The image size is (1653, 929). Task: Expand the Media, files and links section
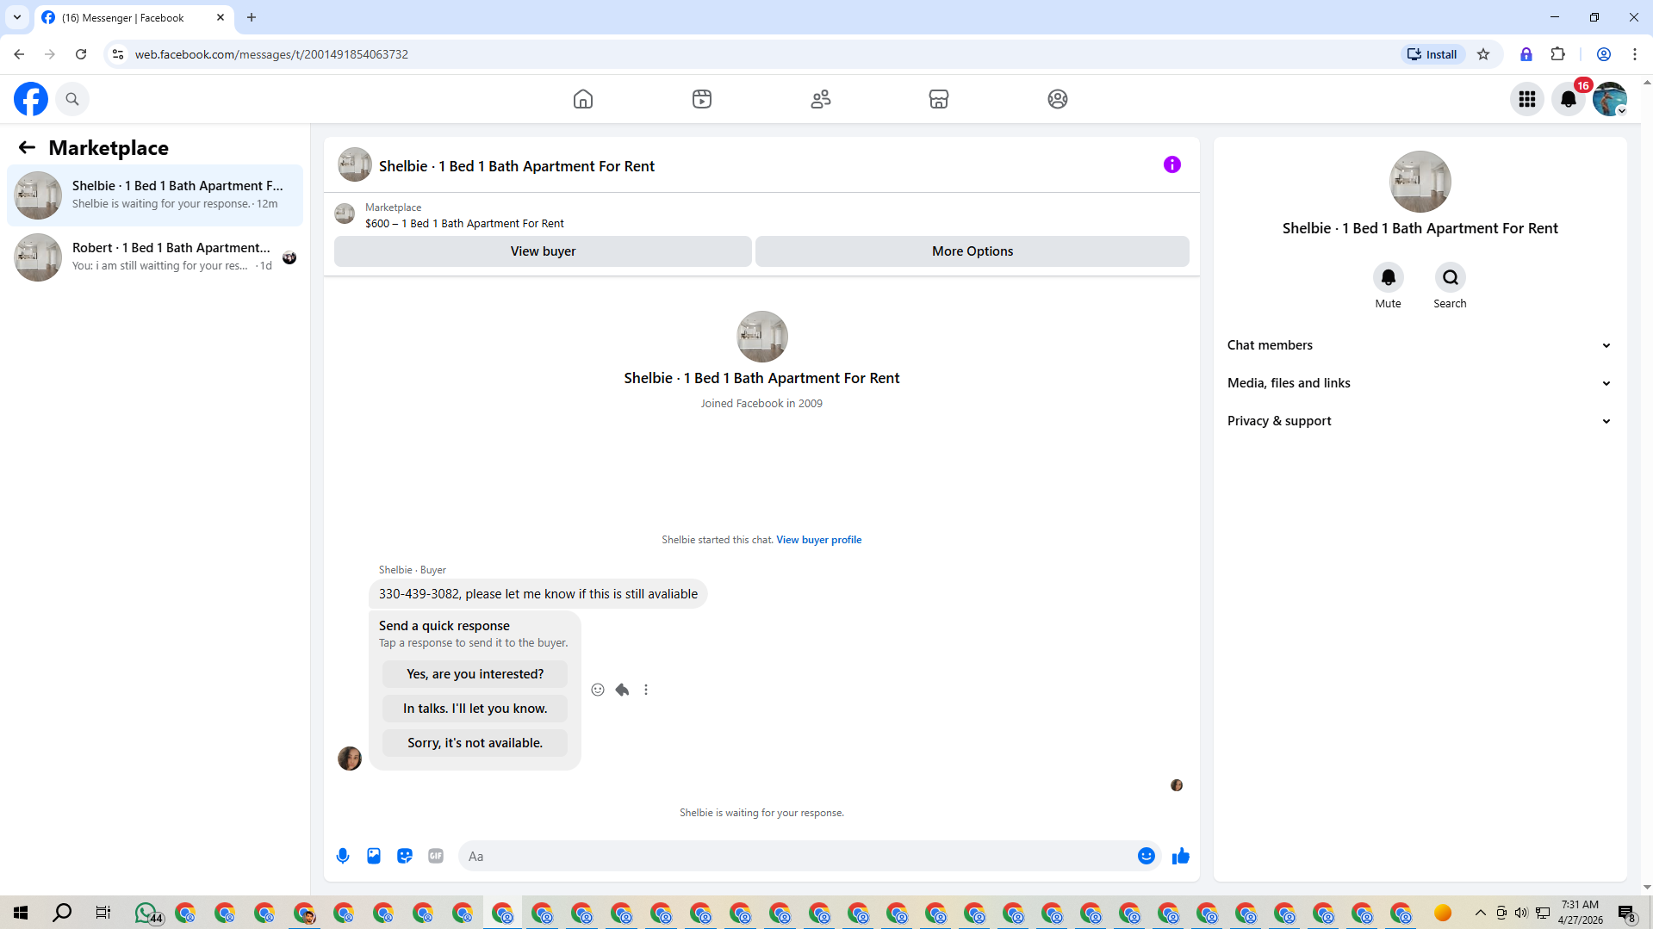[x=1420, y=383]
